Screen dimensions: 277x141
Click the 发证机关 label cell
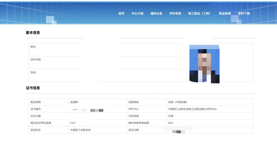point(48,130)
